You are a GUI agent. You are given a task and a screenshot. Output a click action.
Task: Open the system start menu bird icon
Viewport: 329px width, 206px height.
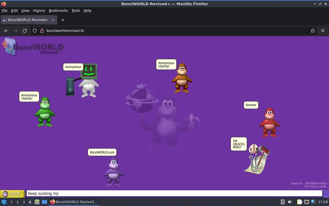point(4,202)
